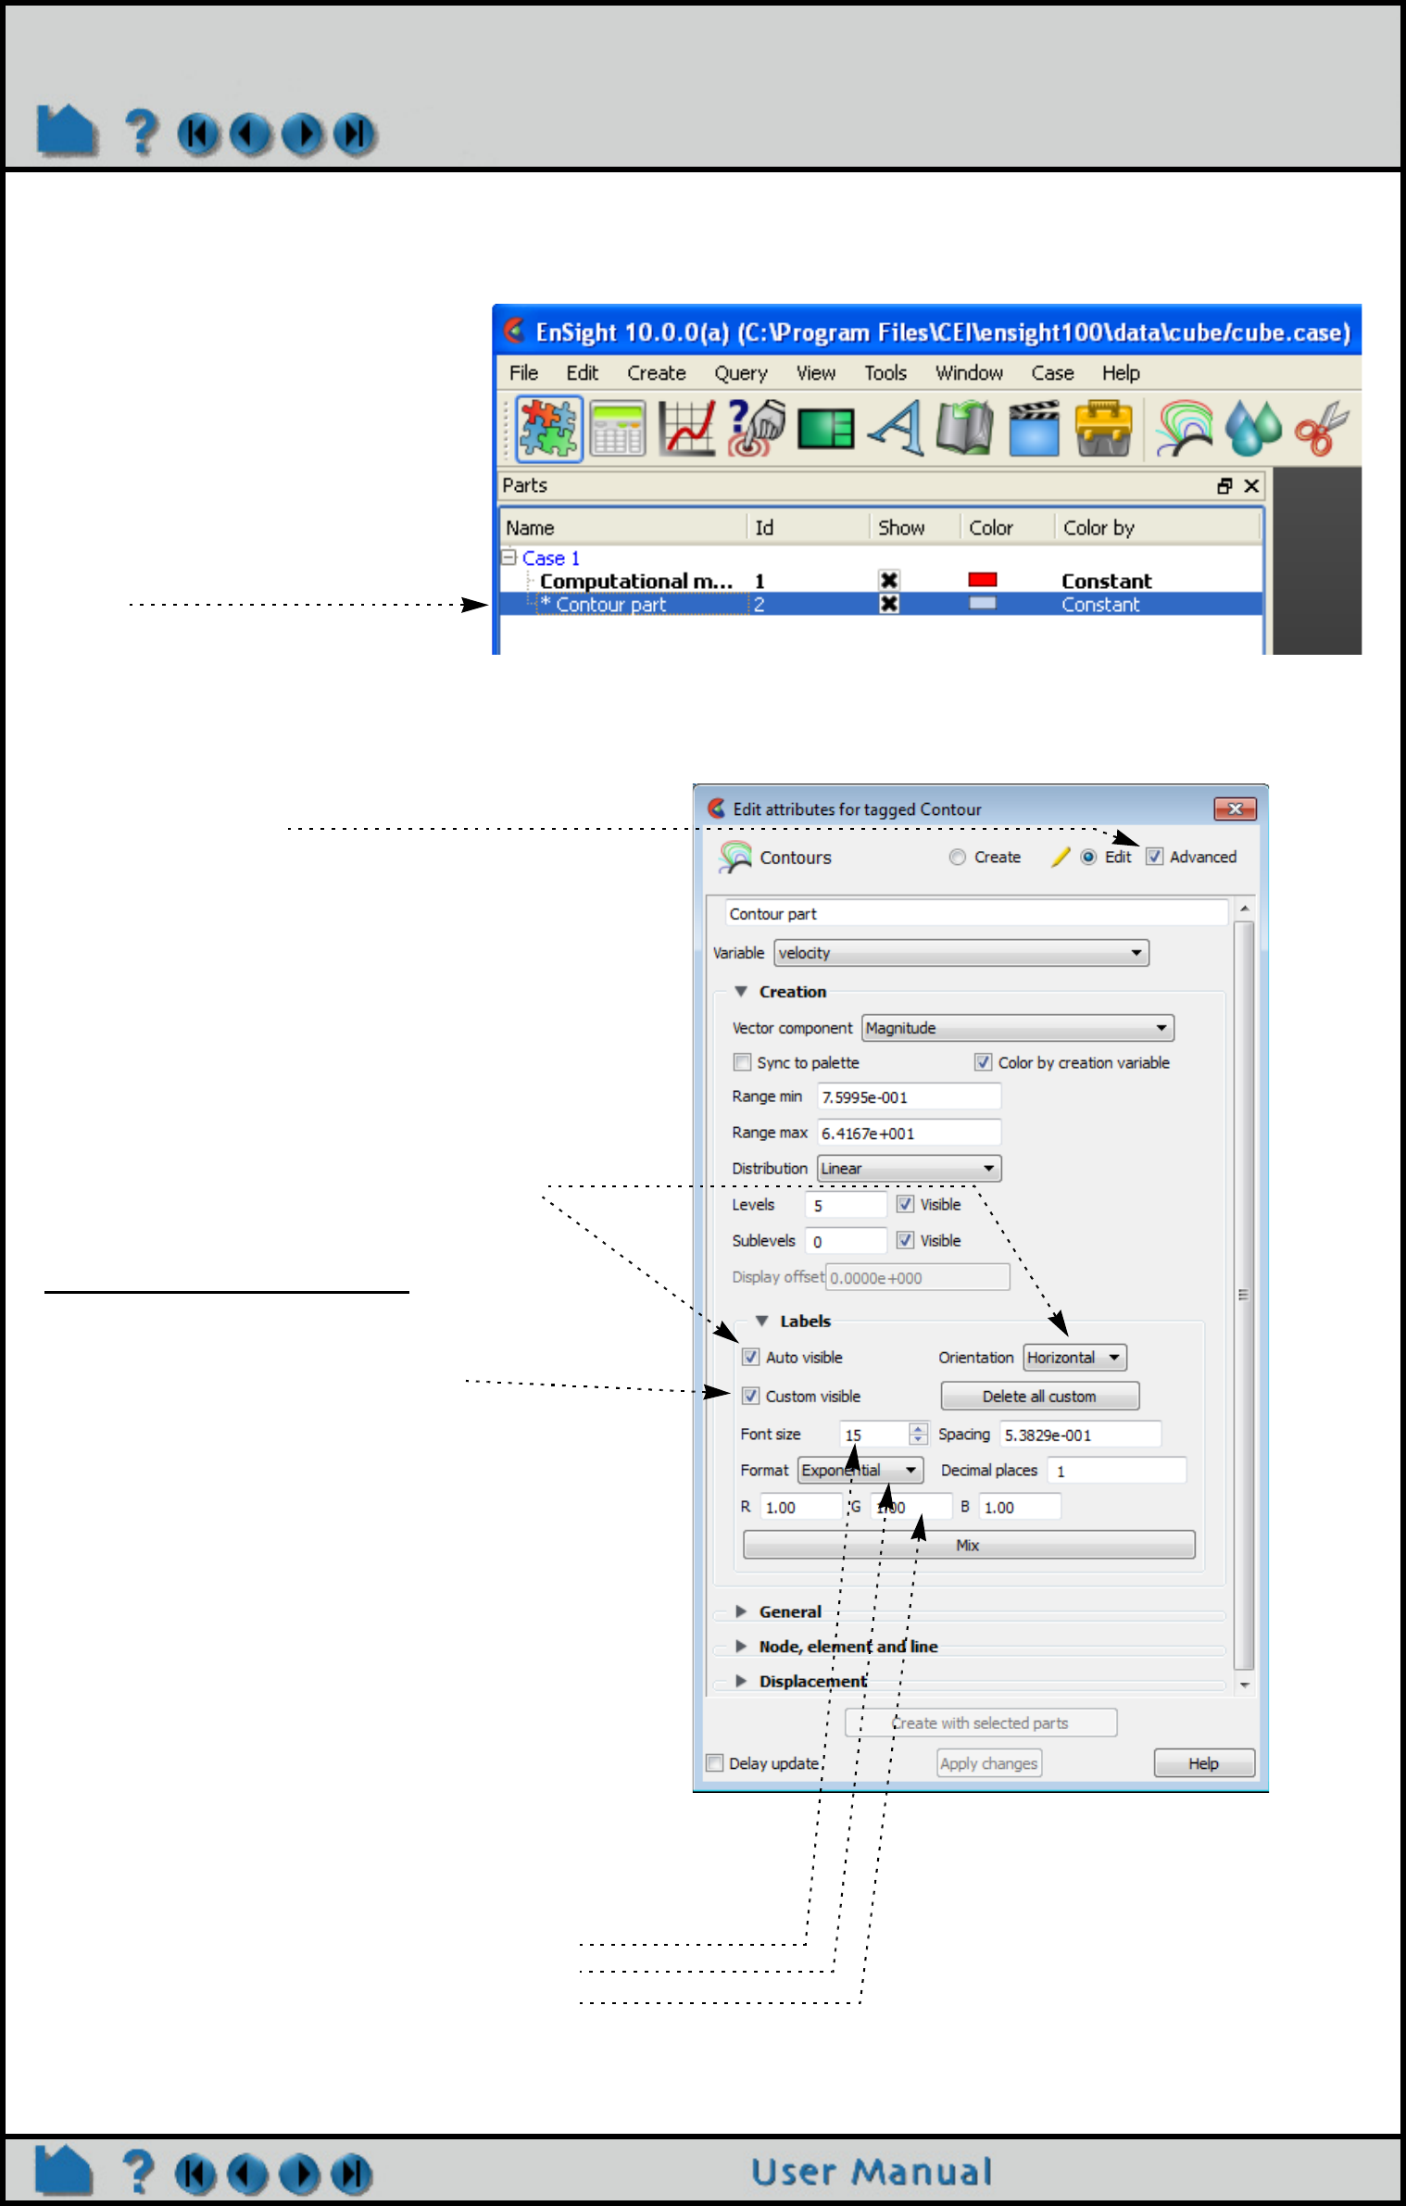Open the clapperboard animation icon
This screenshot has width=1406, height=2206.
click(1034, 429)
